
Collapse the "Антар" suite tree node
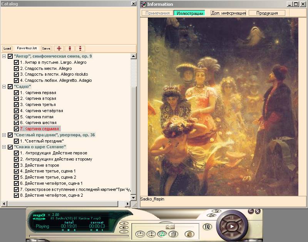click(x=4, y=56)
